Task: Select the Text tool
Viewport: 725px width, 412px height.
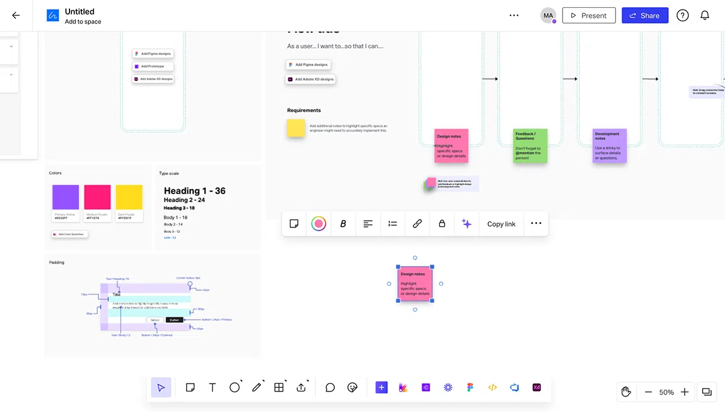Action: [212, 388]
